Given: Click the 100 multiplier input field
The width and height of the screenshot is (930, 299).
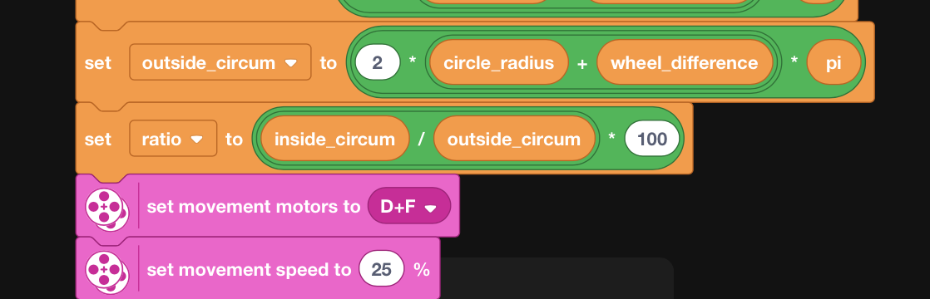Looking at the screenshot, I should tap(652, 140).
